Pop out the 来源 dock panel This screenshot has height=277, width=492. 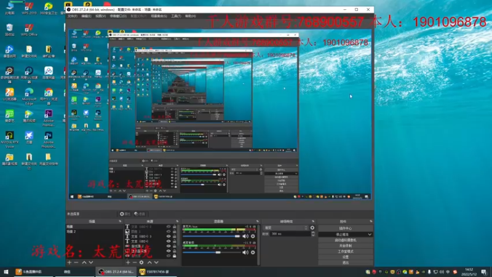tap(177, 222)
